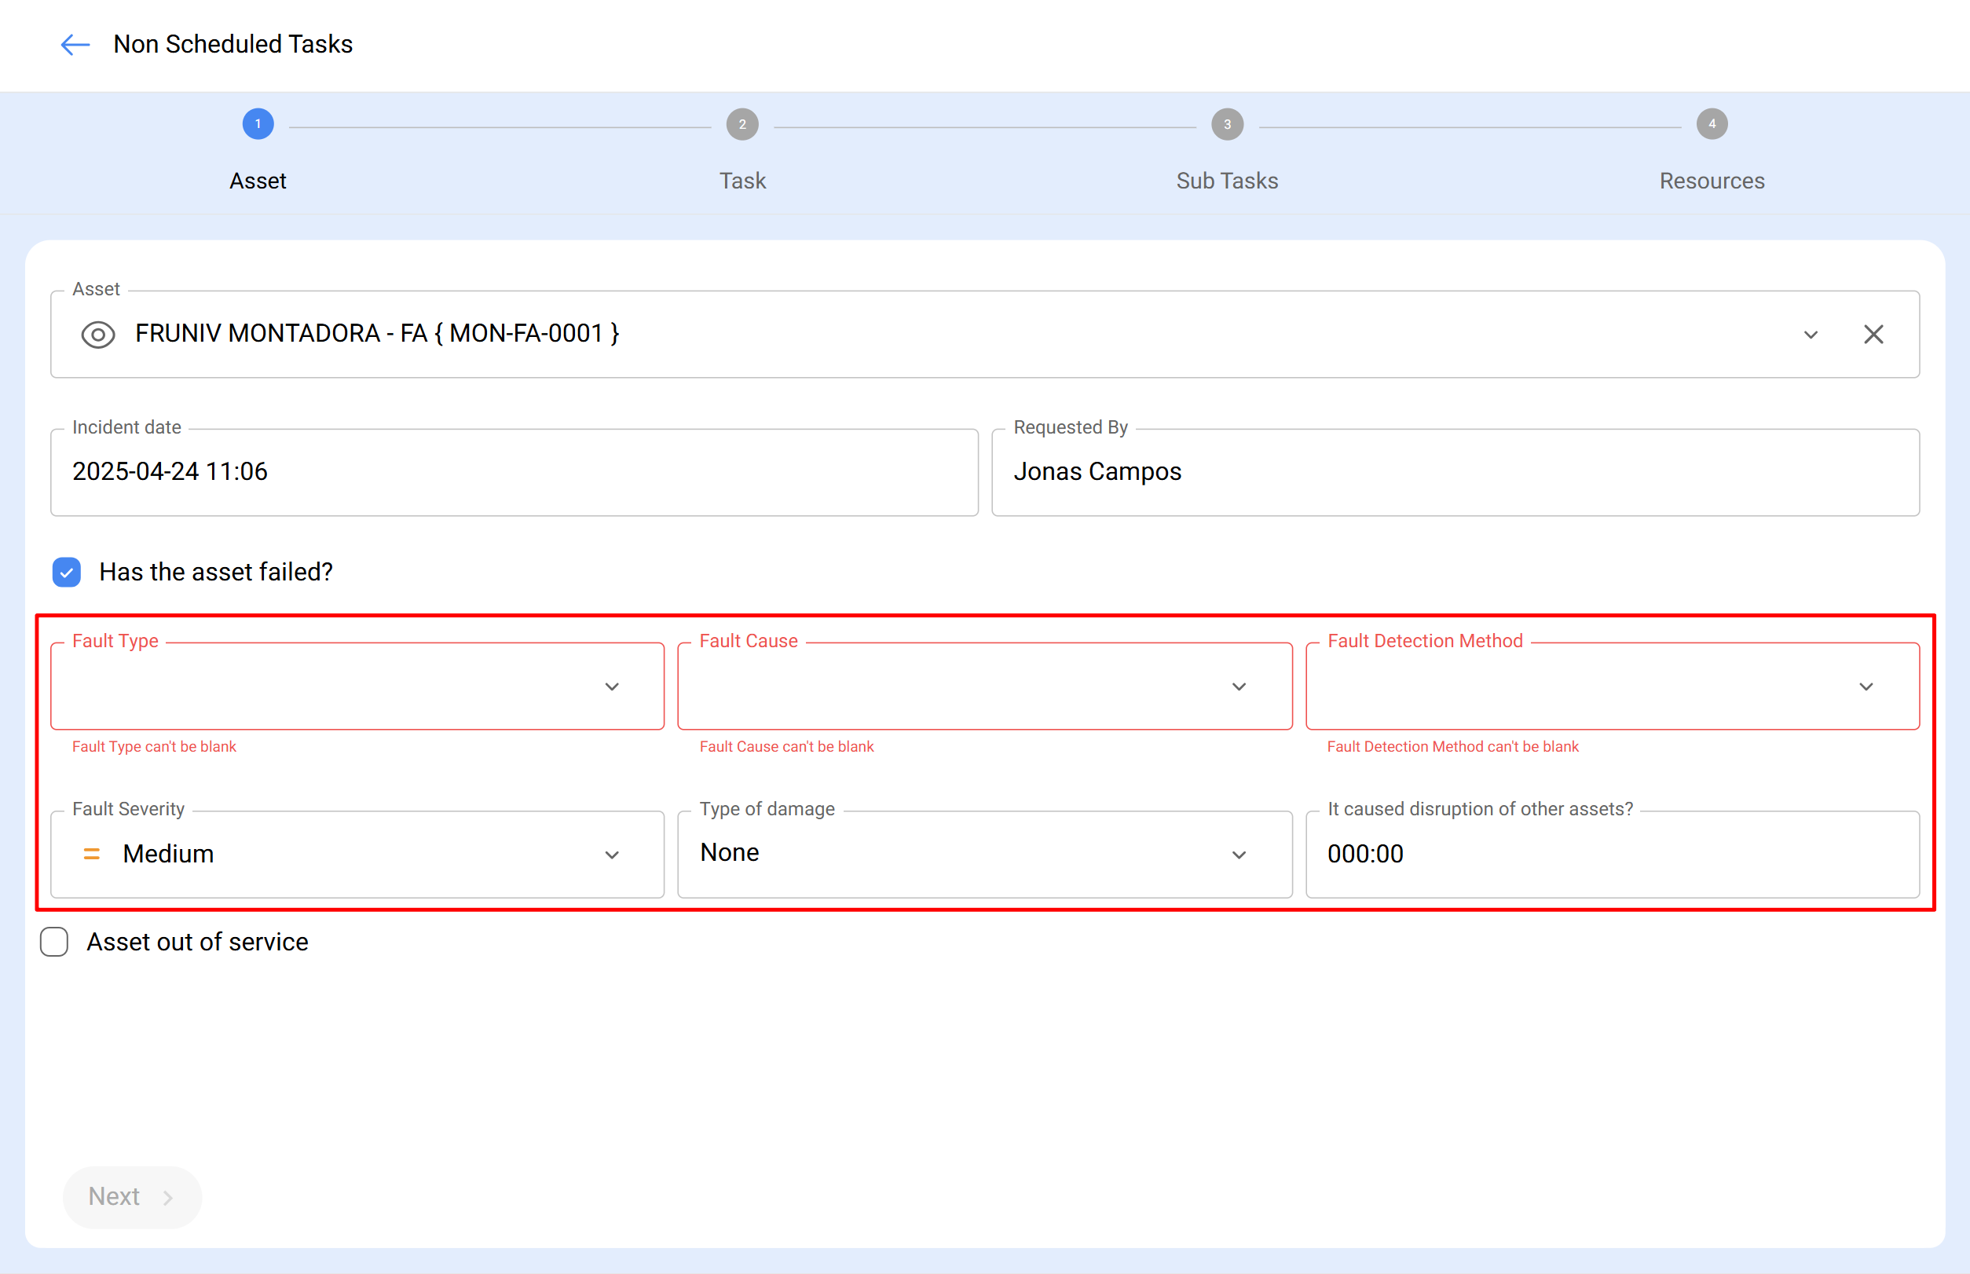1970x1274 pixels.
Task: Enable Asset out of service
Action: pyautogui.click(x=53, y=942)
